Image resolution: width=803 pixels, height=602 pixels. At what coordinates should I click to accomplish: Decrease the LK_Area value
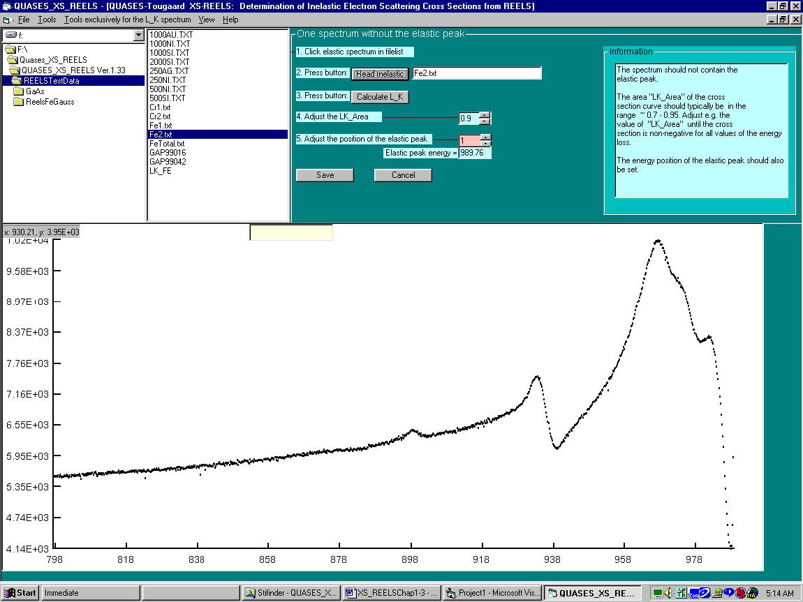coord(485,121)
